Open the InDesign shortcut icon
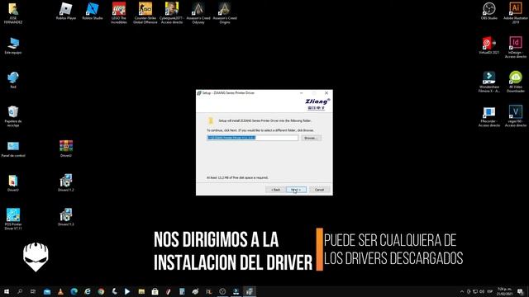The width and height of the screenshot is (529, 297). pos(516,47)
